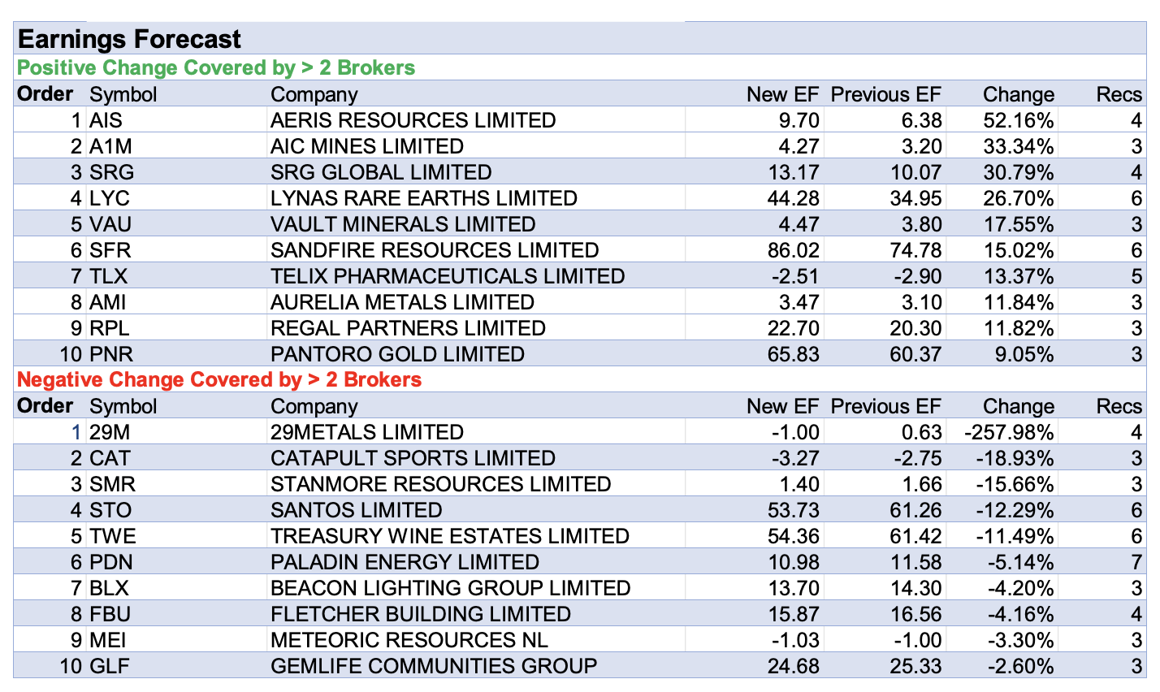Click TREASURY WINE ESTATES LIMITED cell
Screen dimensions: 1160x692
(x=449, y=536)
